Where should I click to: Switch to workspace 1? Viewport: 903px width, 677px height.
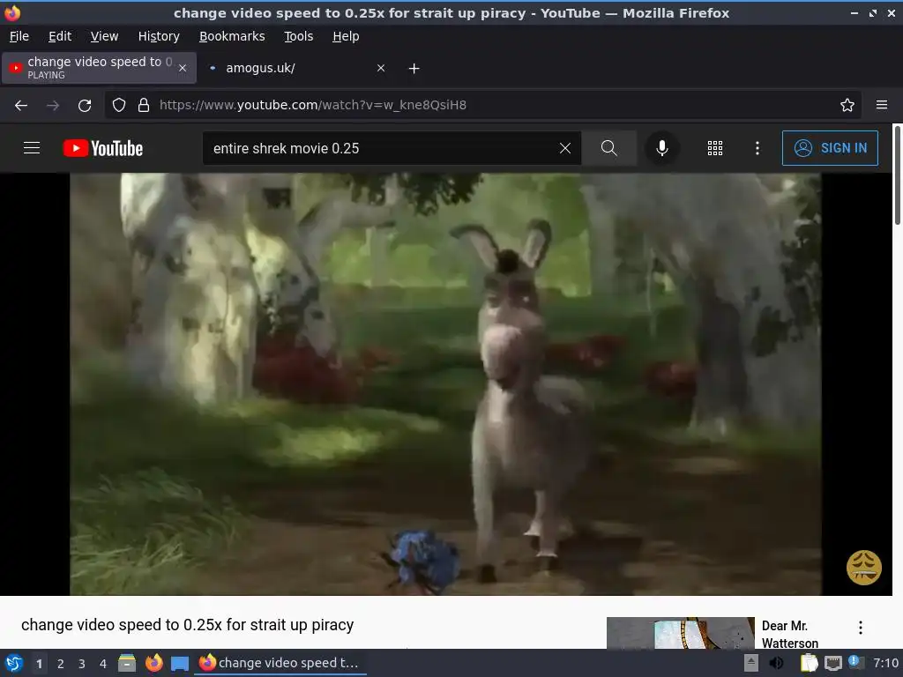(39, 664)
